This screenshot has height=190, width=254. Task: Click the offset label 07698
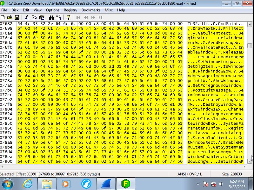(x=6, y=28)
